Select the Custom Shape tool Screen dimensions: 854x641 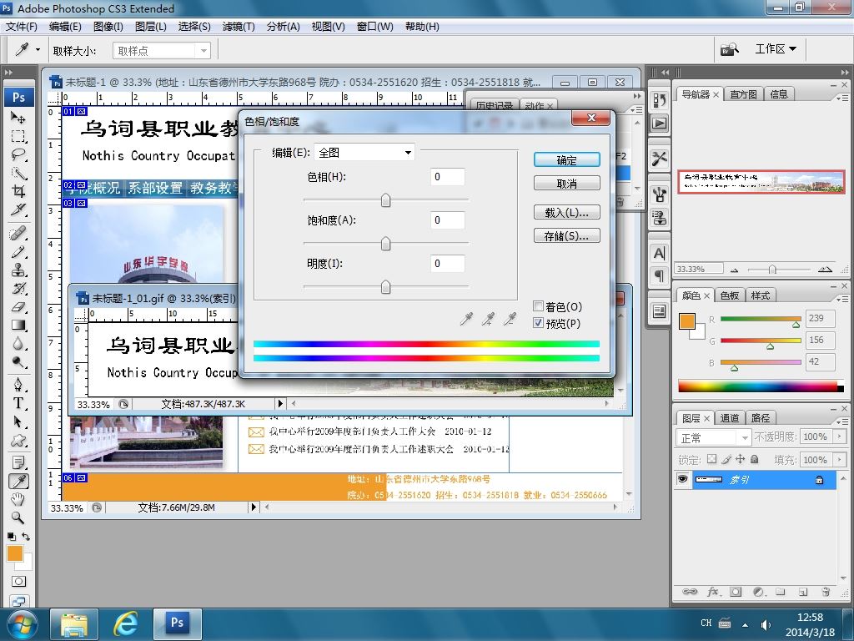coord(18,441)
